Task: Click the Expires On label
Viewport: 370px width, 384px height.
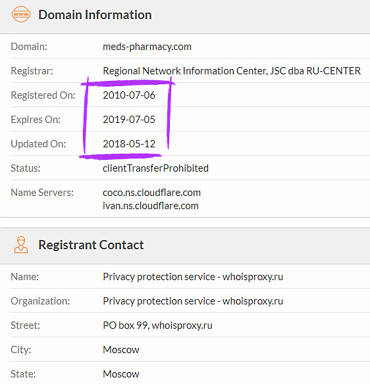Action: click(36, 120)
